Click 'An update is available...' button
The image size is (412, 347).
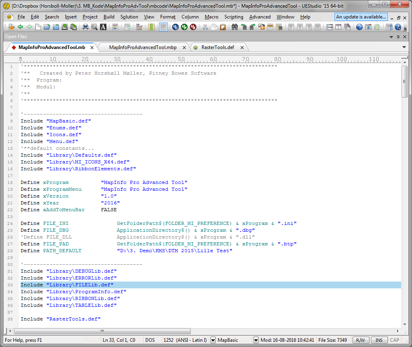[x=361, y=17]
